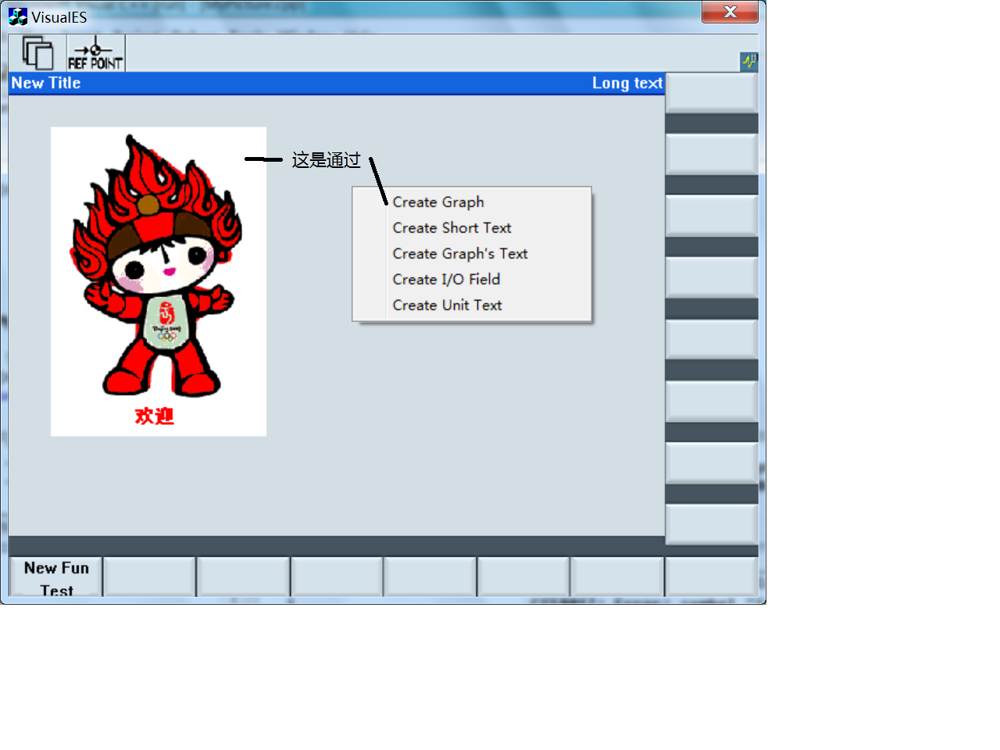Click the blank softkey right of New Fun Test
This screenshot has height=750, width=1000.
(149, 577)
